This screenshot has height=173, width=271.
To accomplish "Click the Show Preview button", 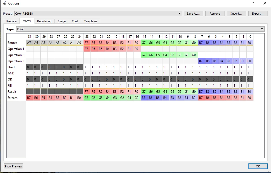I will point(13,166).
